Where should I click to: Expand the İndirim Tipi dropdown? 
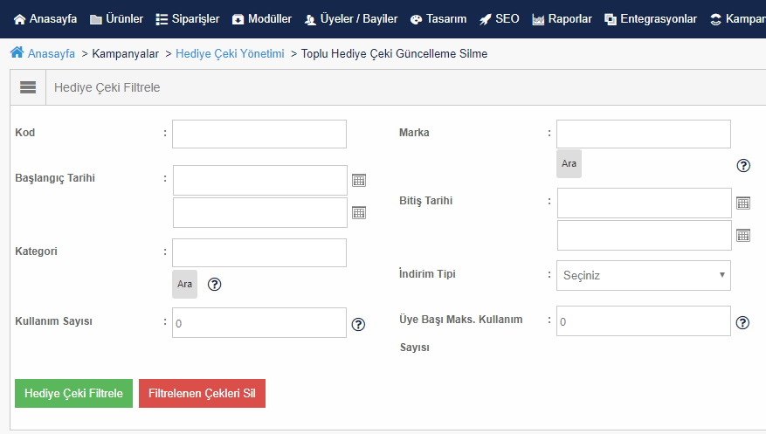[x=644, y=275]
